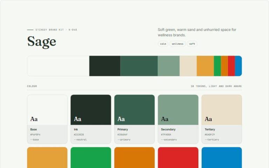Click the hex code under the Primary label

[123, 134]
